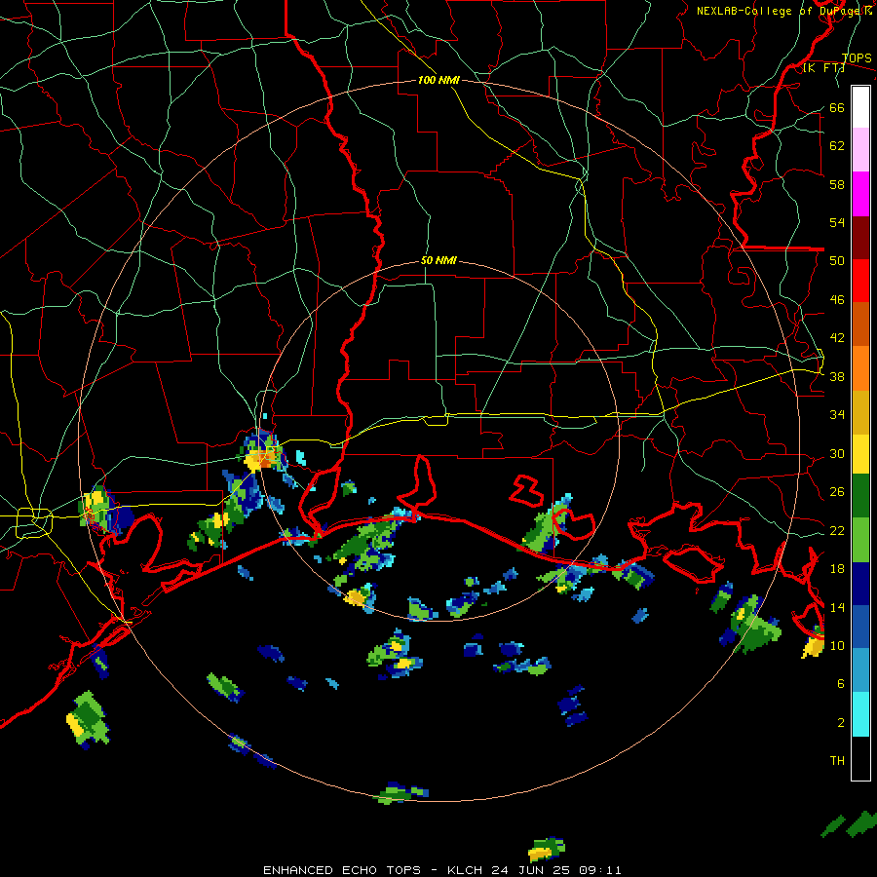Click the light orange legend swatch
Screen dimensions: 877x877
coord(860,368)
